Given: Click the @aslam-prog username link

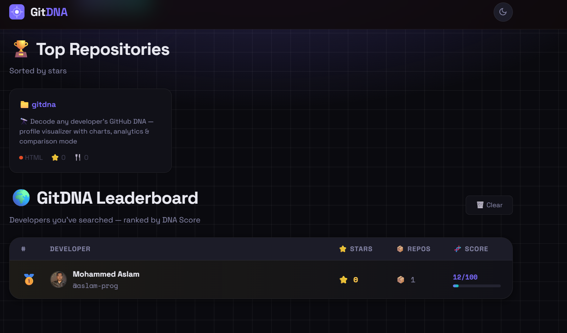Looking at the screenshot, I should pos(95,286).
